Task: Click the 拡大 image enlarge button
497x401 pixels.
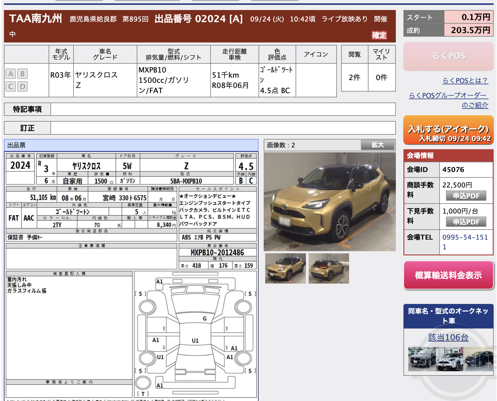Action: 378,145
